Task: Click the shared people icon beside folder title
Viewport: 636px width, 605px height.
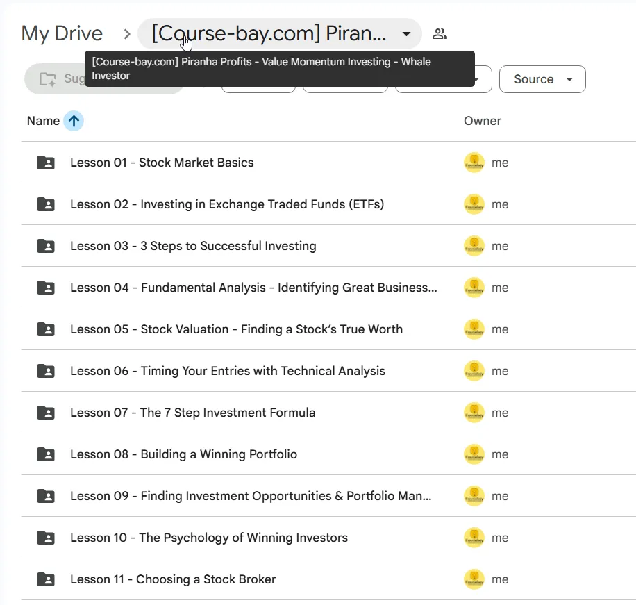Action: click(440, 33)
